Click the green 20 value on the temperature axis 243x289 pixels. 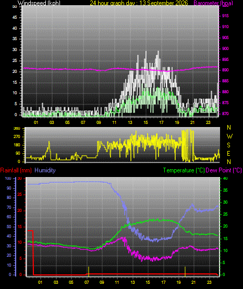tap(225, 227)
